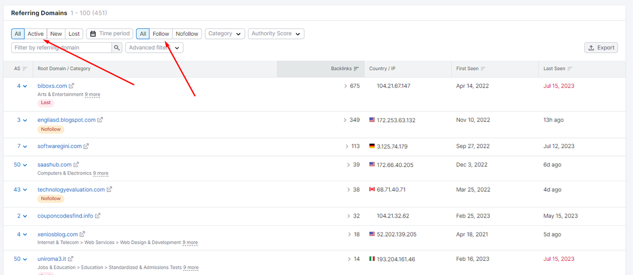Expand the AS 2 chevron for couponcodesfind.info
633x275 pixels.
click(25, 216)
